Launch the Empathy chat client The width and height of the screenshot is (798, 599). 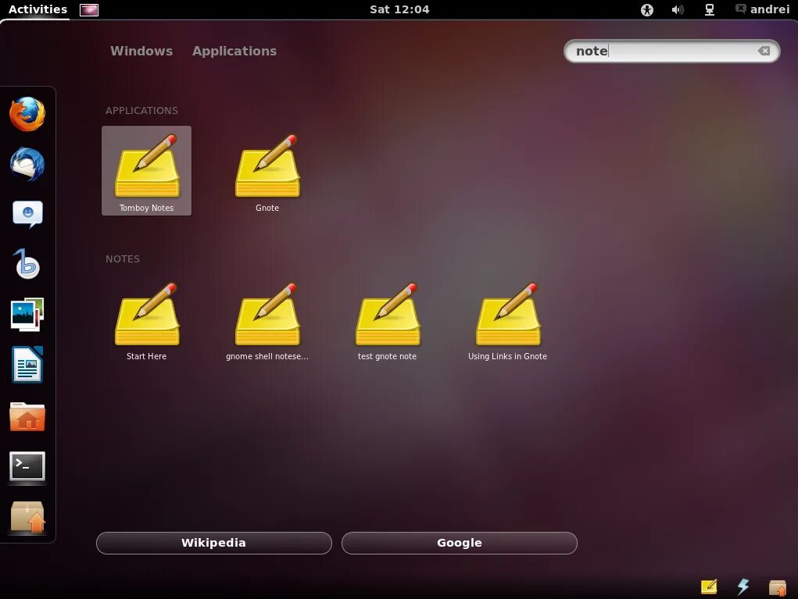[x=27, y=213]
